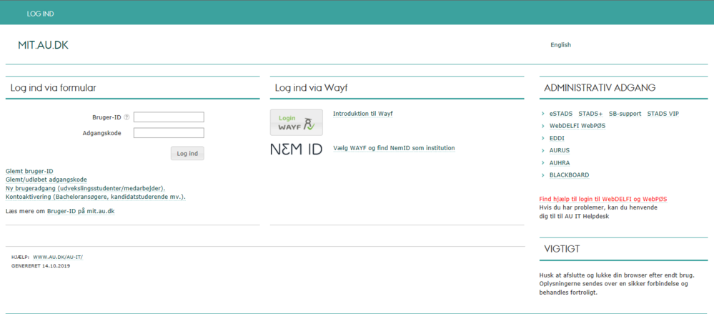Open the SB-support link
Viewport: 714px width, 314px height.
coord(625,114)
